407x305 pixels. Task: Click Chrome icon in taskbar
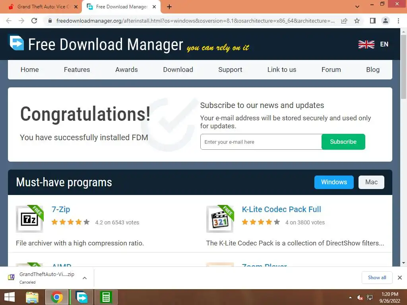pyautogui.click(x=57, y=297)
